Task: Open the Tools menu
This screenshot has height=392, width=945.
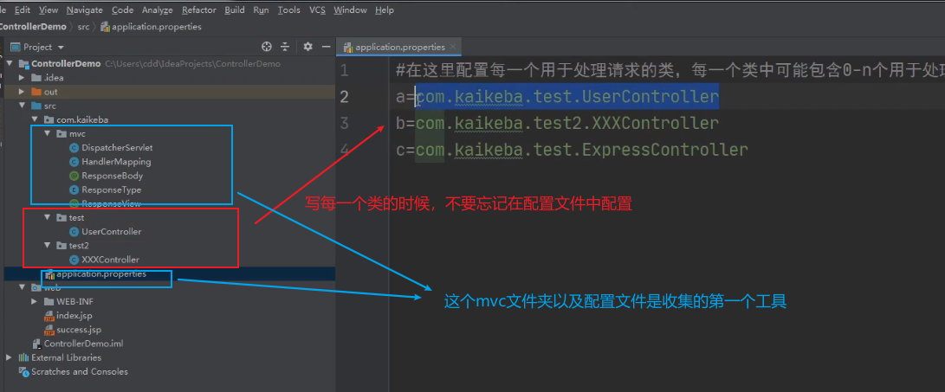Action: click(288, 10)
